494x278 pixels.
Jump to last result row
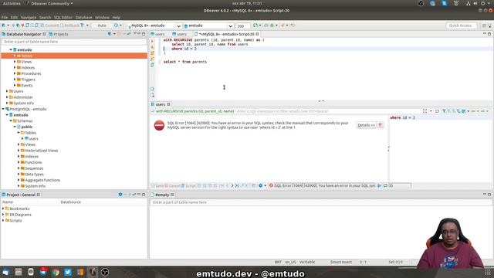click(237, 185)
